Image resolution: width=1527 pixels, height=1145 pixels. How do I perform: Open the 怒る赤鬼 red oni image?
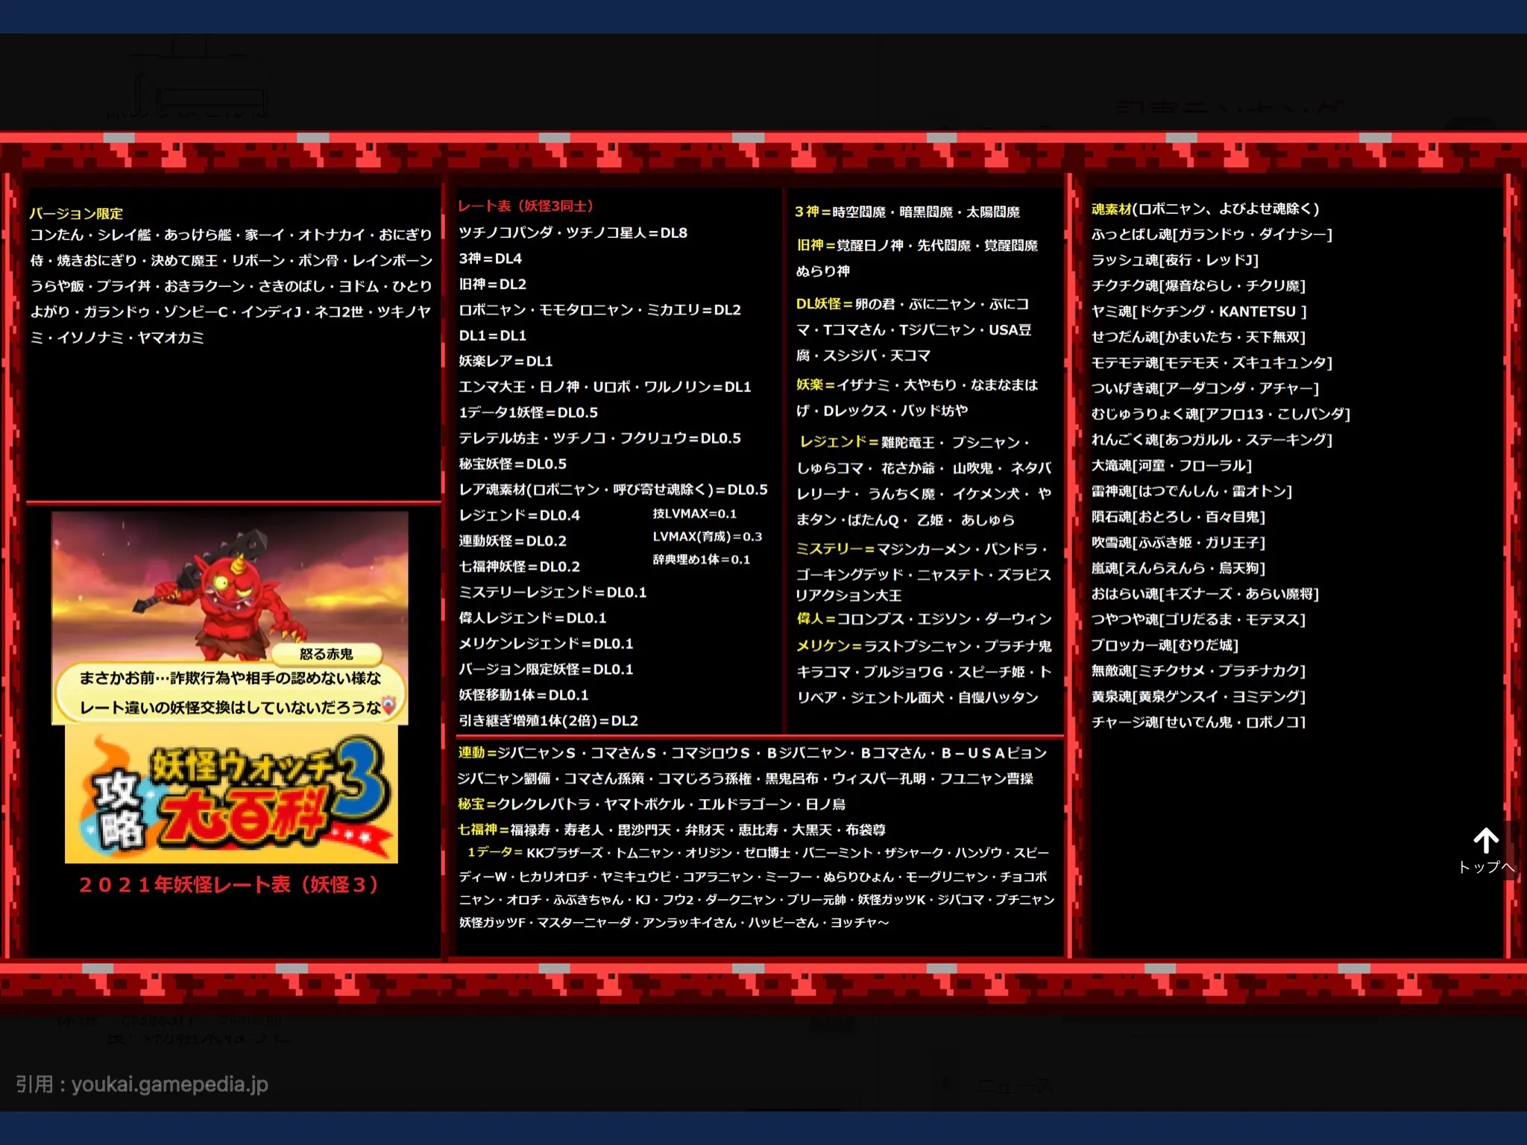[x=230, y=619]
